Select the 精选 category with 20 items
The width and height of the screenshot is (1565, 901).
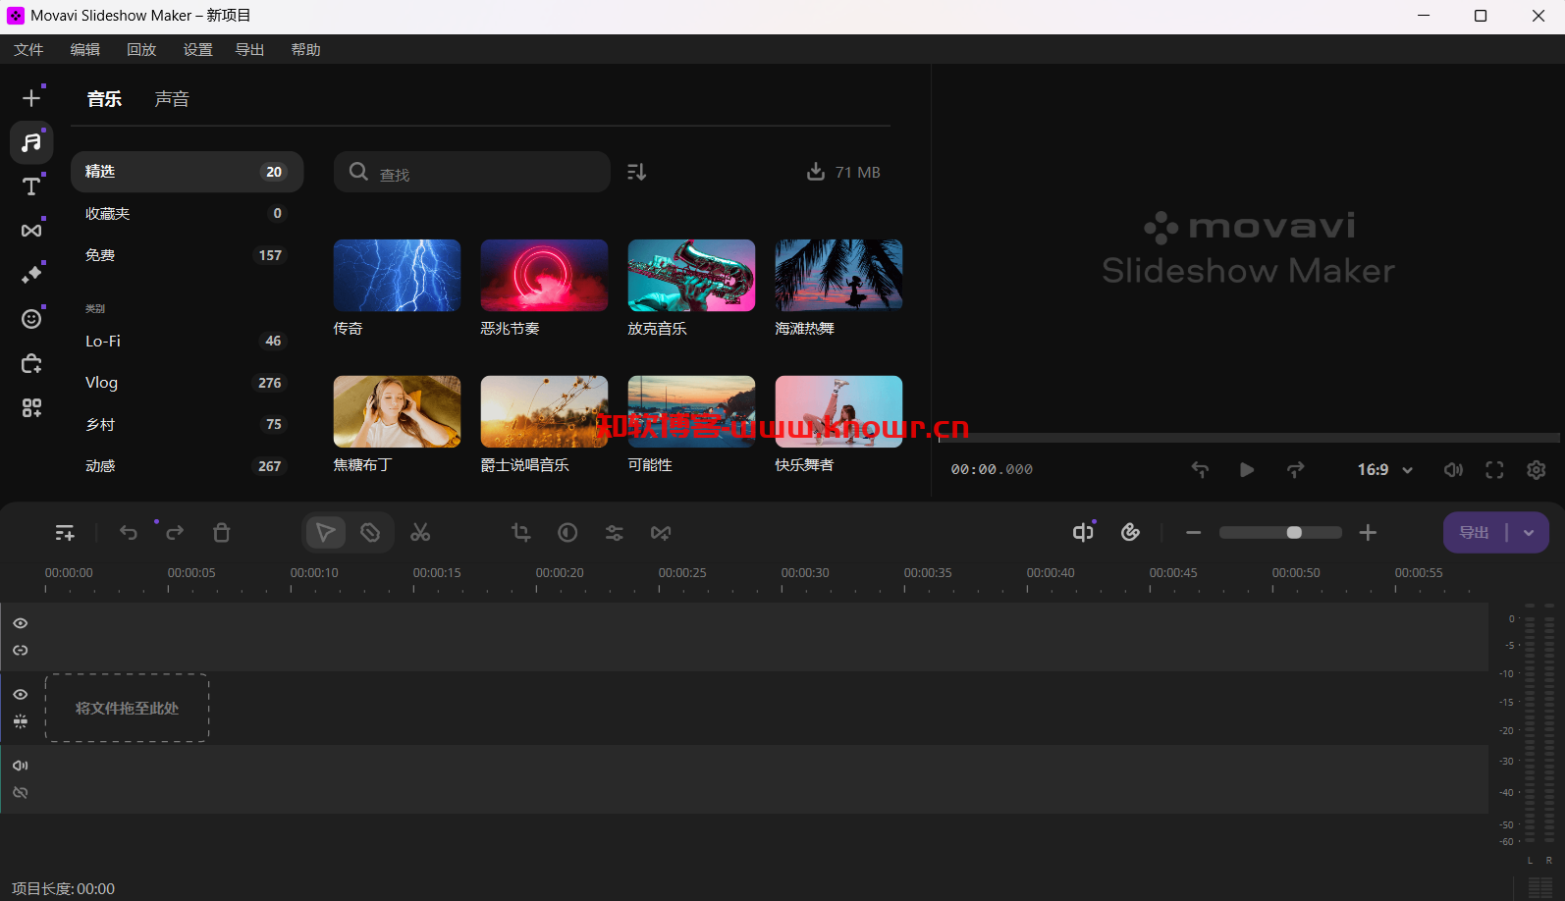187,172
